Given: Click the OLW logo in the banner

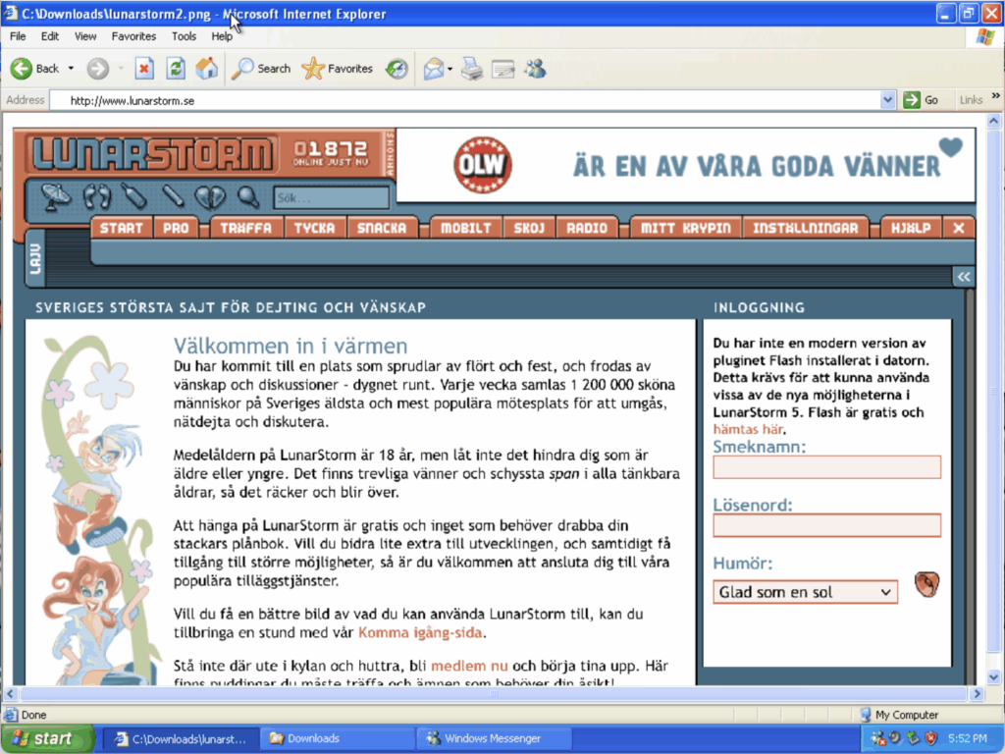Looking at the screenshot, I should click(483, 165).
